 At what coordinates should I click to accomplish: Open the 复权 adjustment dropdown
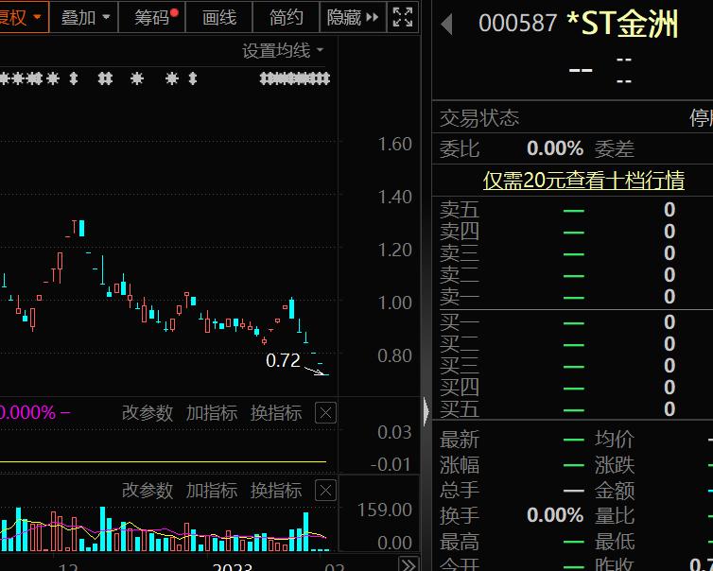24,17
